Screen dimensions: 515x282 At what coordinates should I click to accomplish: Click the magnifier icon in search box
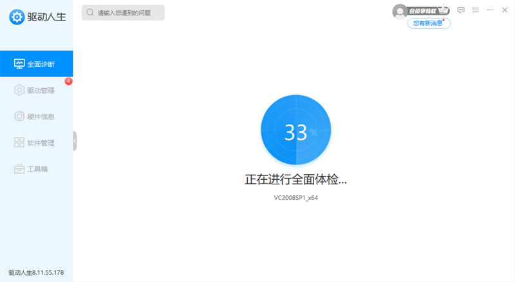coord(90,13)
